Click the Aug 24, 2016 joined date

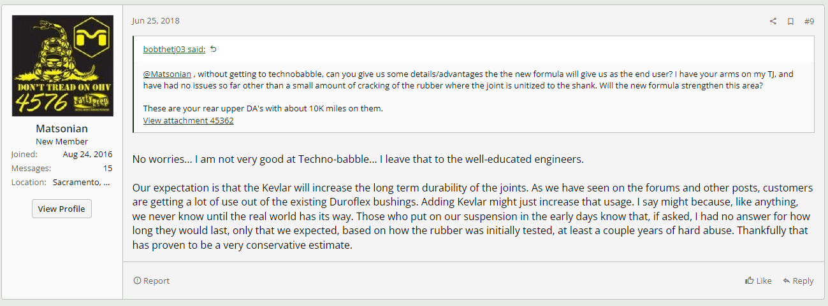pos(87,154)
